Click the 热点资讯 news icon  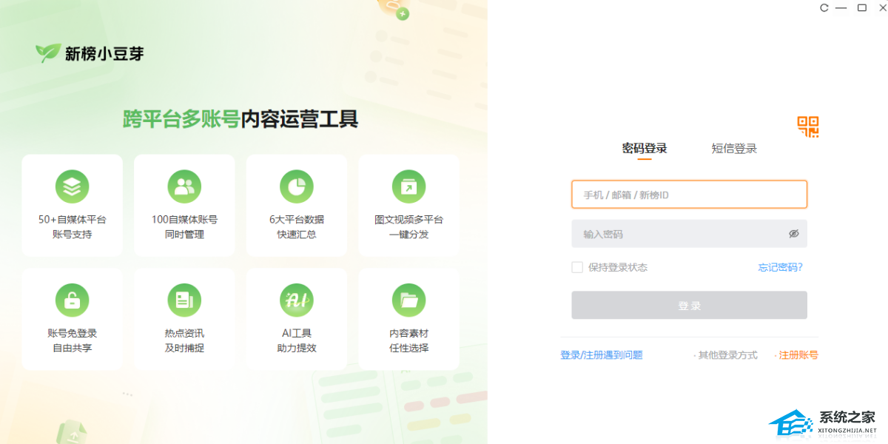[184, 300]
